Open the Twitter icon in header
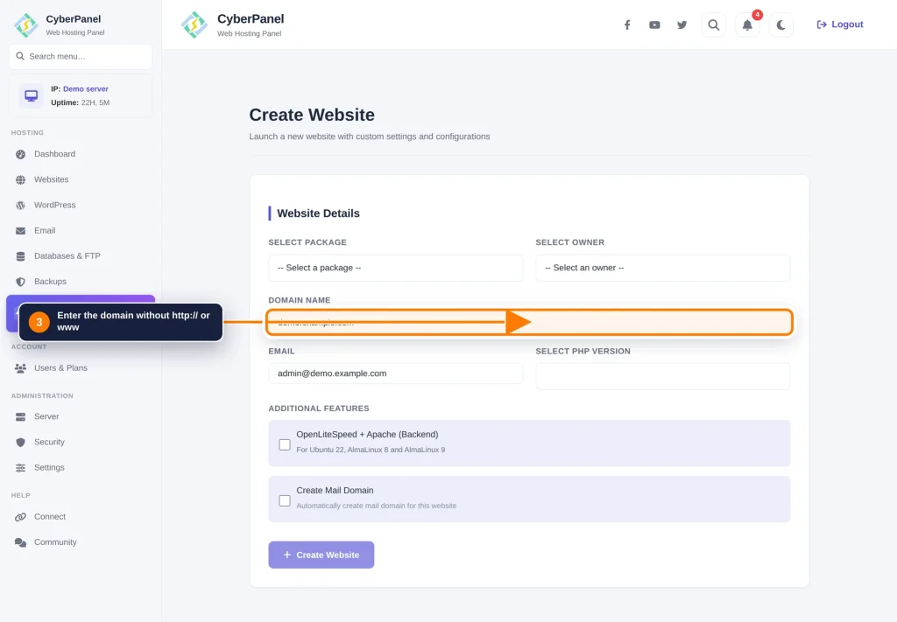This screenshot has height=622, width=897. pyautogui.click(x=682, y=24)
